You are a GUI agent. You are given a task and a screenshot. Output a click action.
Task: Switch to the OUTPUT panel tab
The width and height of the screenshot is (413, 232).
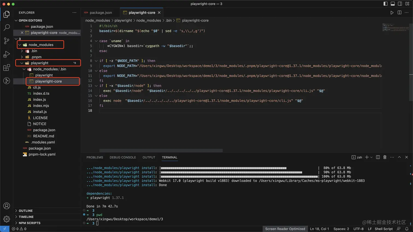[x=149, y=157]
